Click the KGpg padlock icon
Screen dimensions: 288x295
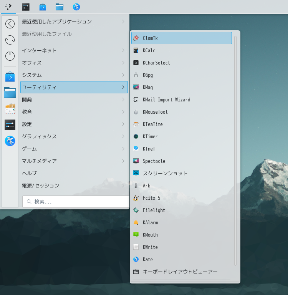click(x=136, y=75)
